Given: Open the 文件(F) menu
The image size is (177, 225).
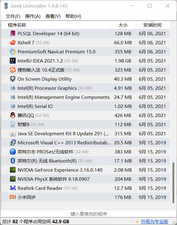Looking at the screenshot, I should coord(13,16).
